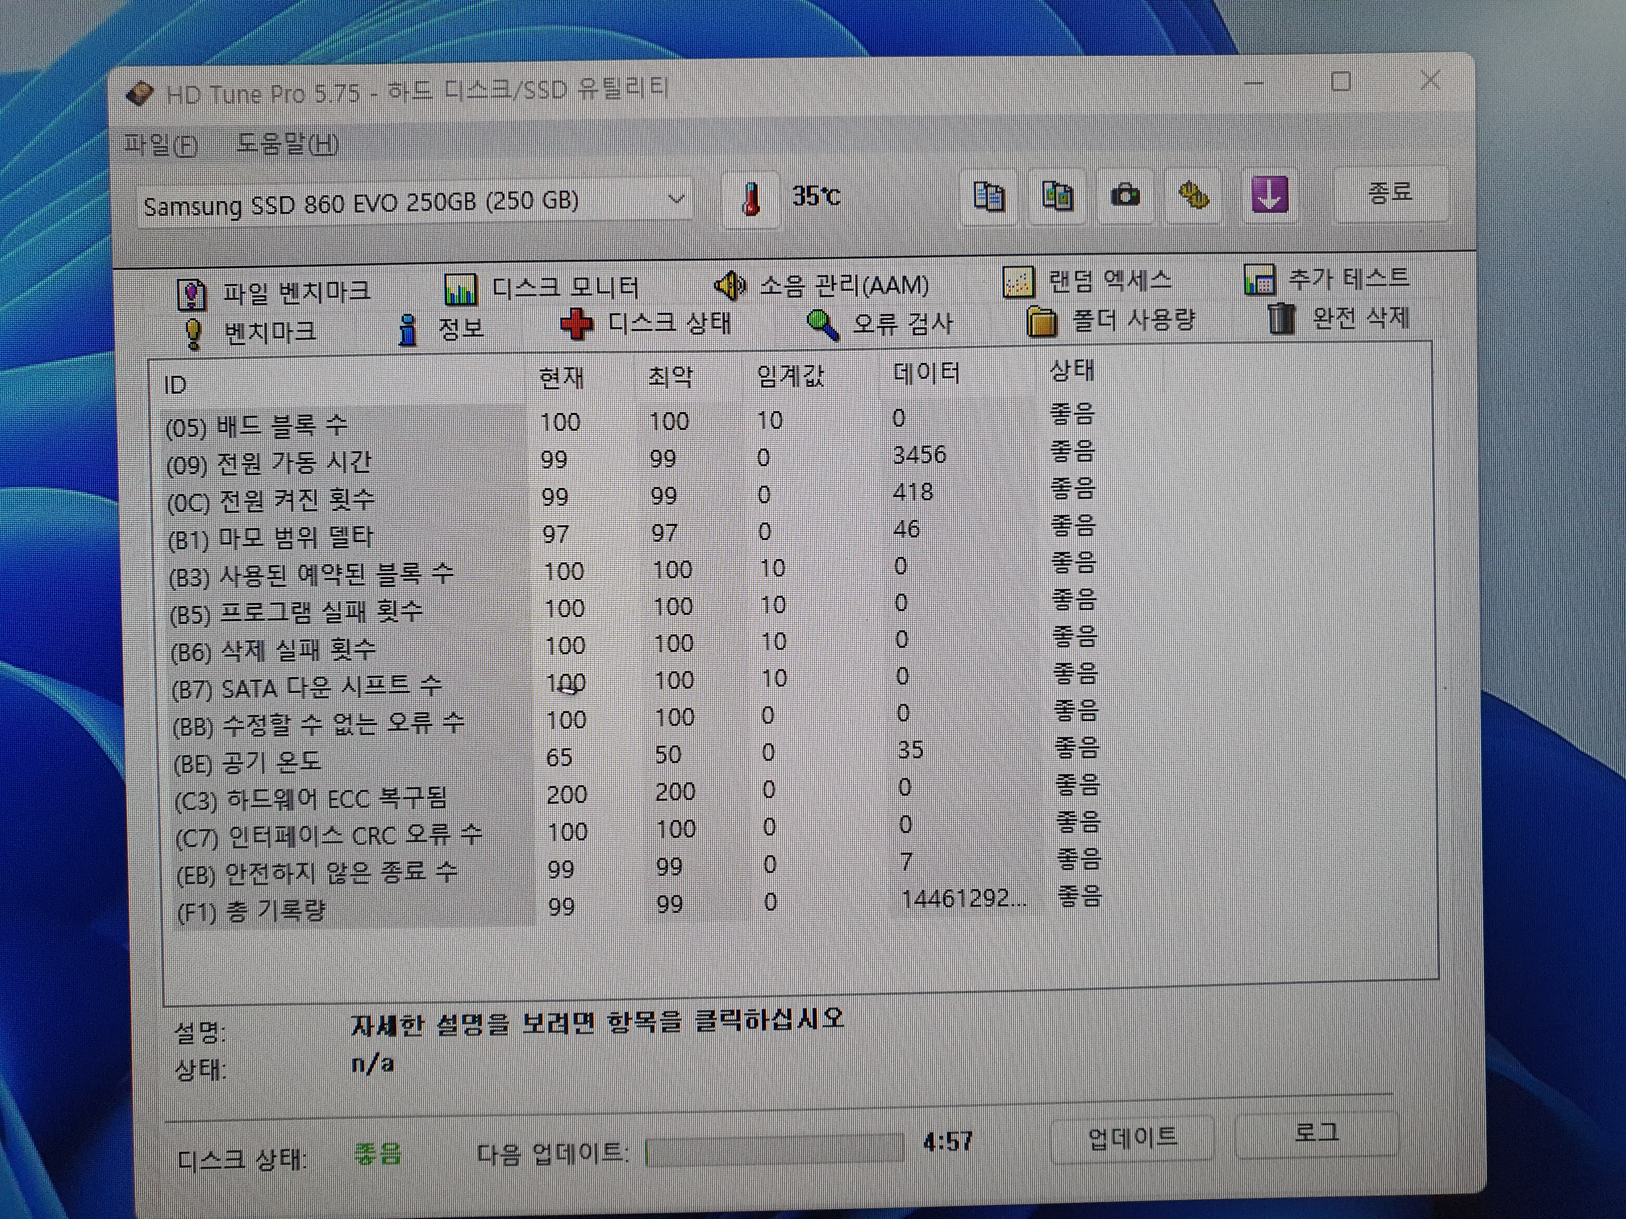Image resolution: width=1626 pixels, height=1219 pixels.
Task: Switch to the 폴더 사용량 tab
Action: (1111, 320)
